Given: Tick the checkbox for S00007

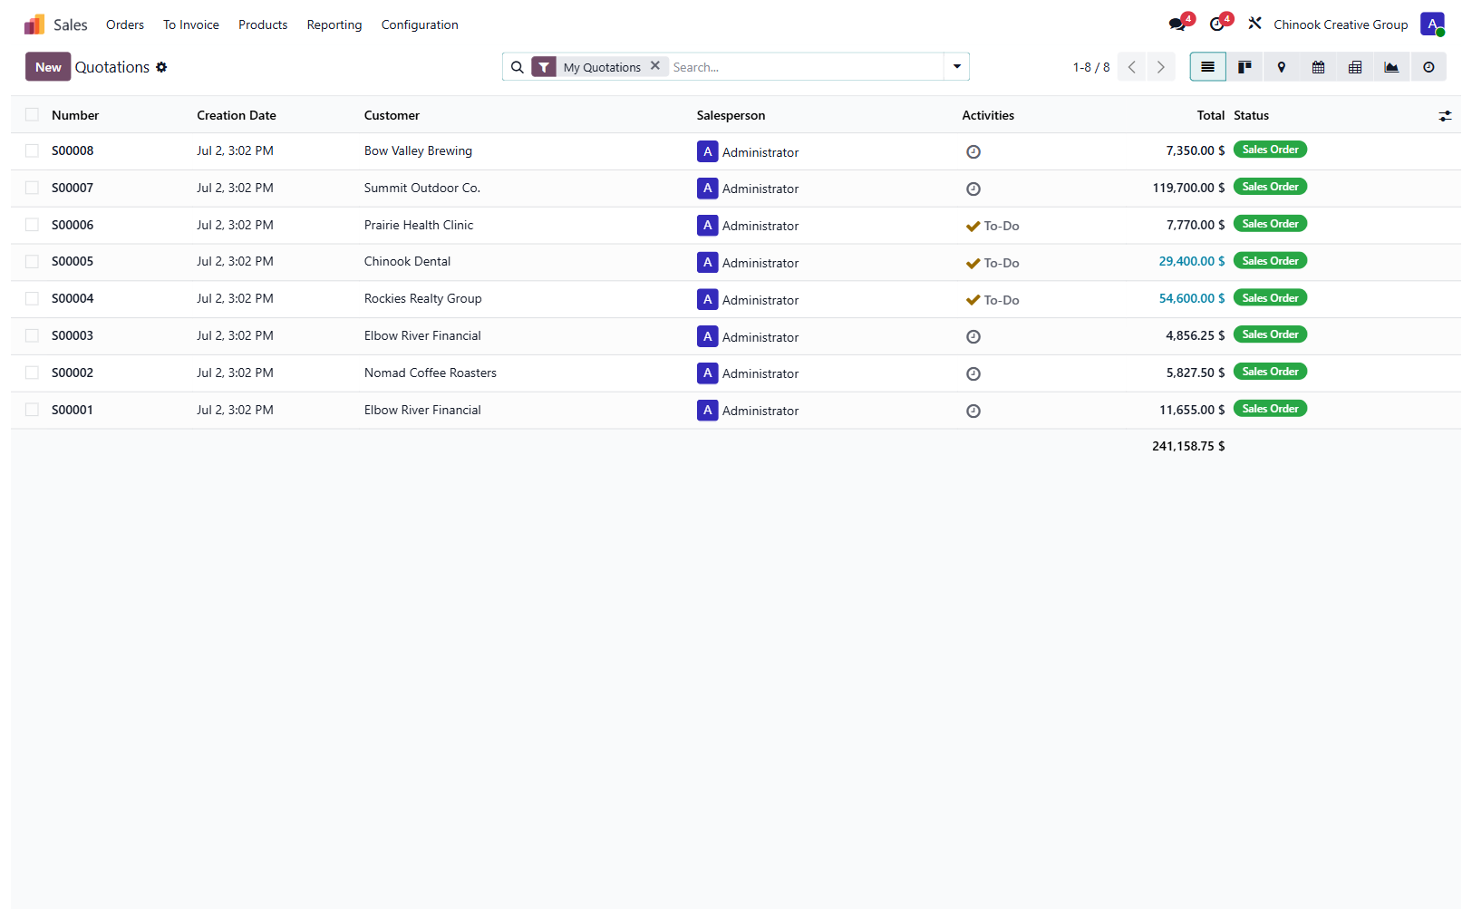Looking at the screenshot, I should tap(32, 188).
